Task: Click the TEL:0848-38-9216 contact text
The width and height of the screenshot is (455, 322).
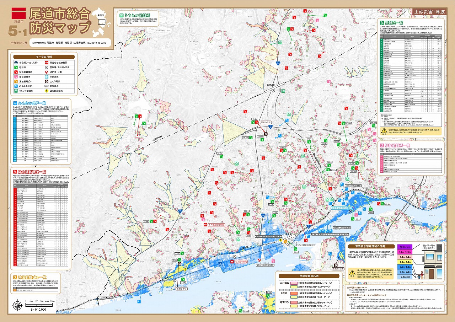Action: (96, 42)
